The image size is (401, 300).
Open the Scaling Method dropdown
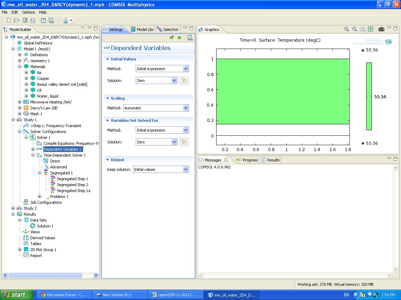coord(186,108)
